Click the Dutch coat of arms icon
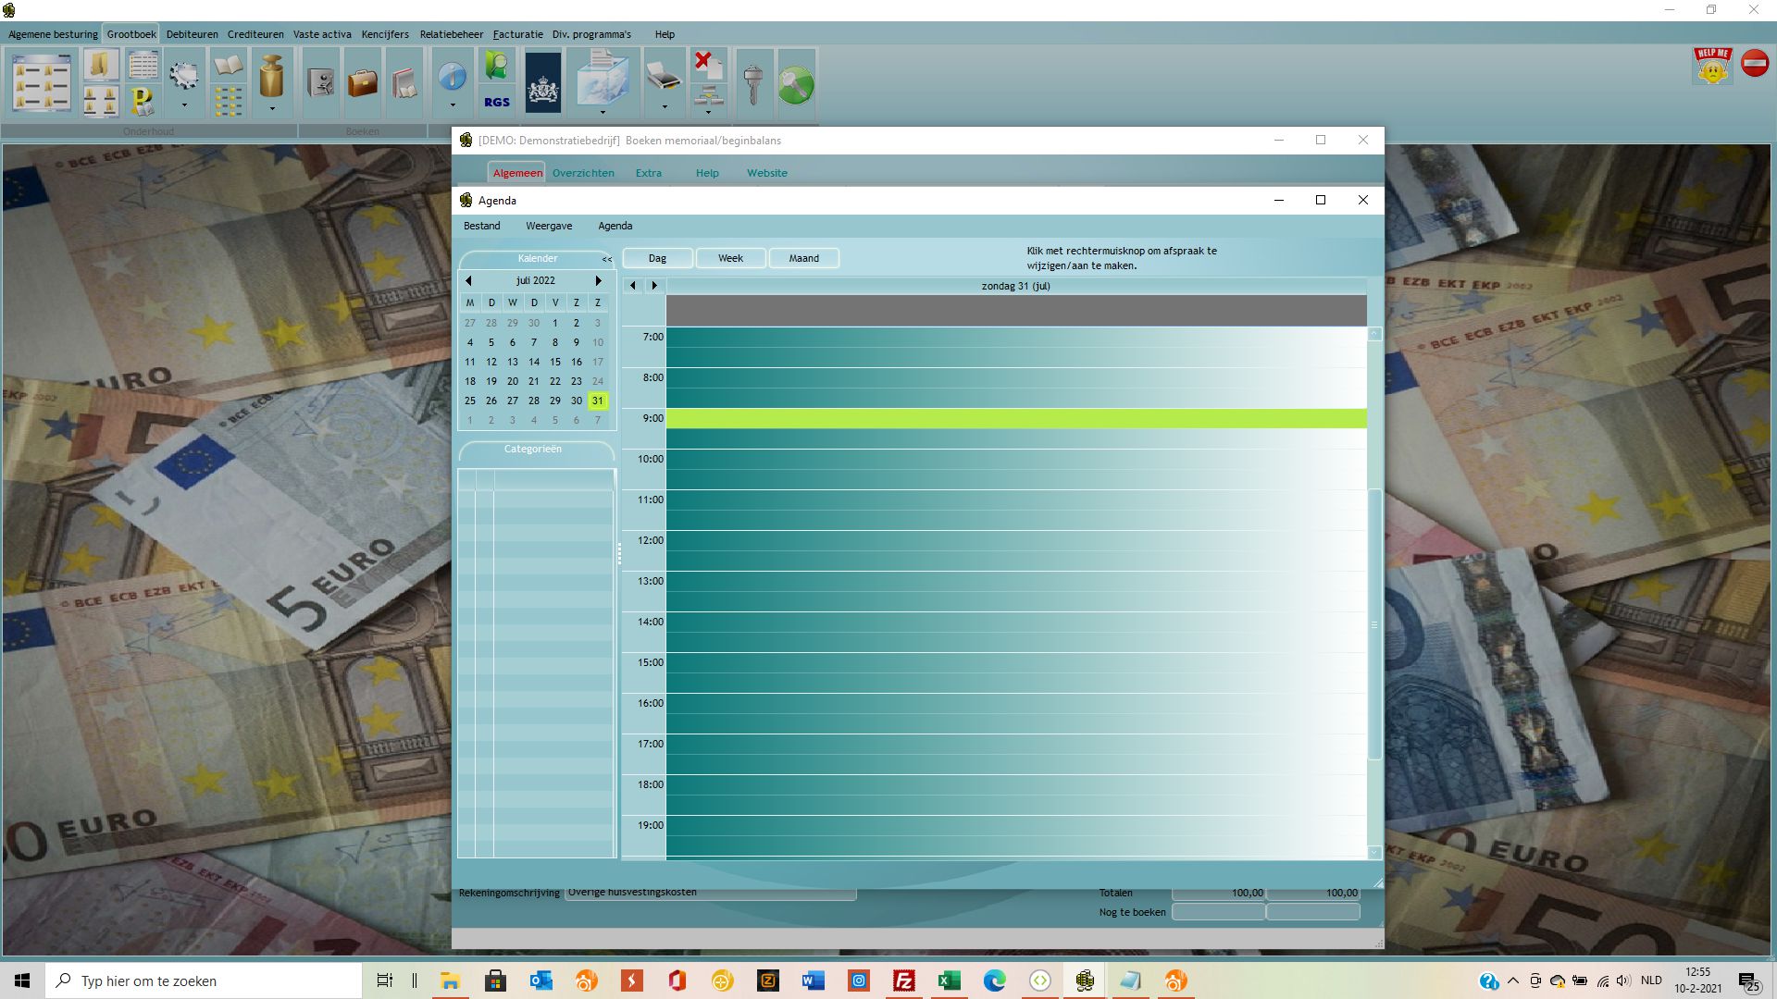1777x999 pixels. [543, 82]
